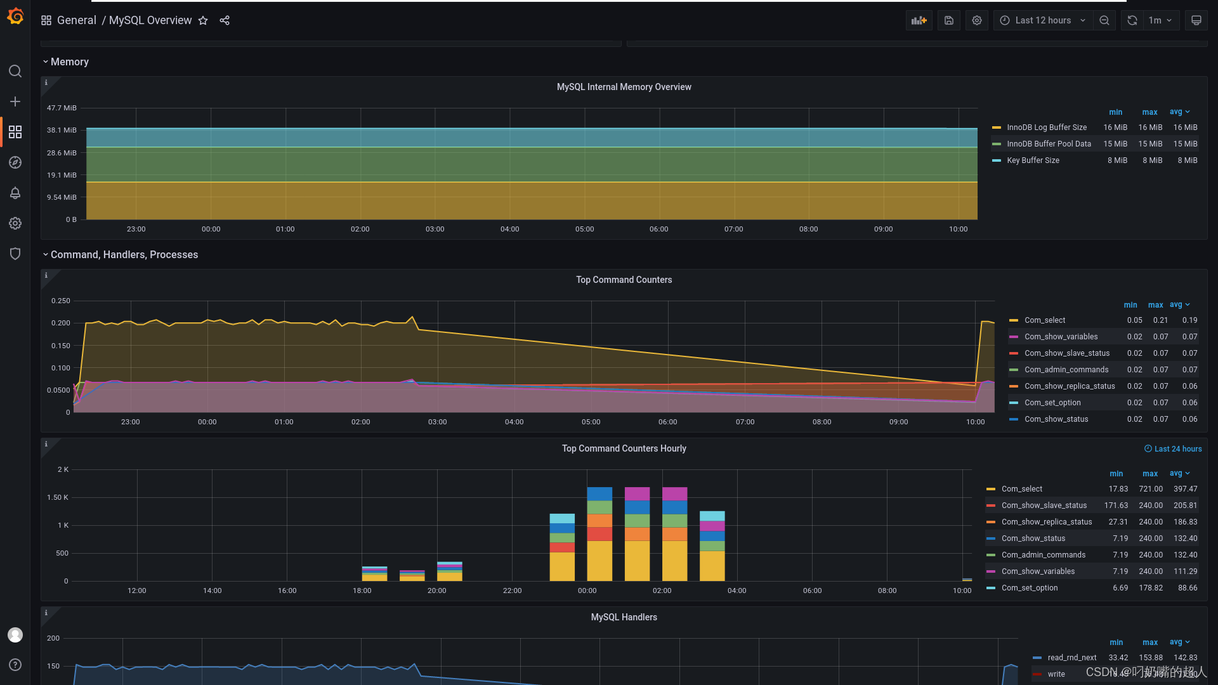
Task: Click the Create plus icon in sidebar
Action: [15, 101]
